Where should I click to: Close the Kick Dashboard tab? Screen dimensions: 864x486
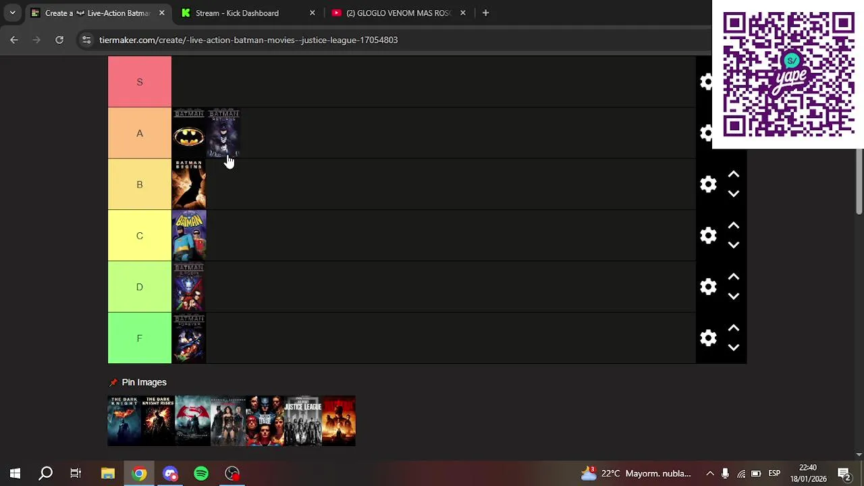point(312,13)
